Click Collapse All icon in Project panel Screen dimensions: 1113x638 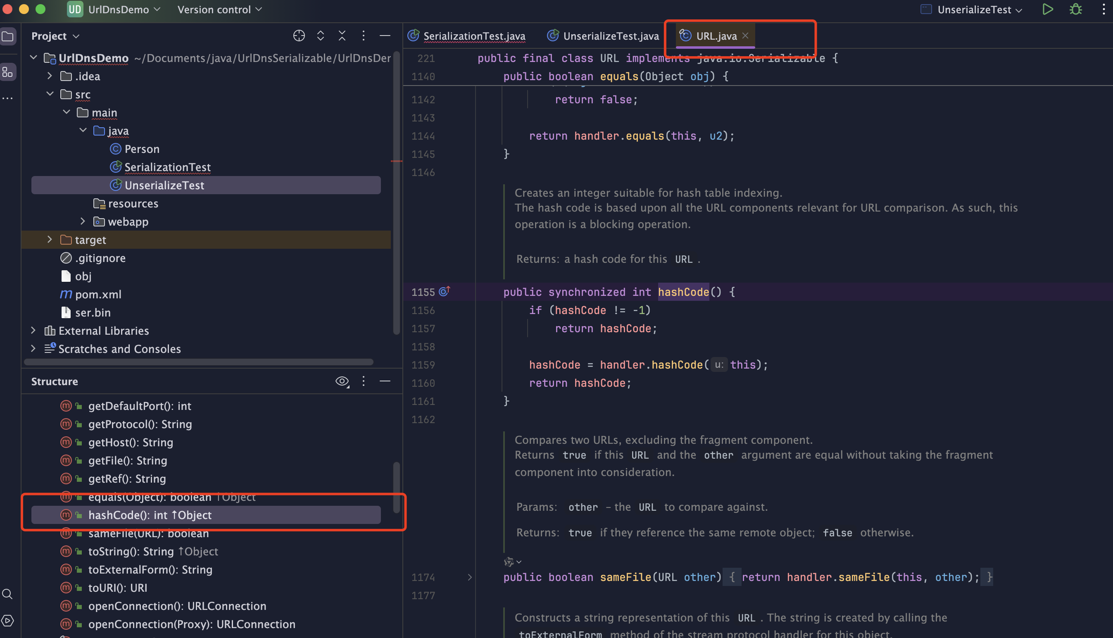(342, 36)
